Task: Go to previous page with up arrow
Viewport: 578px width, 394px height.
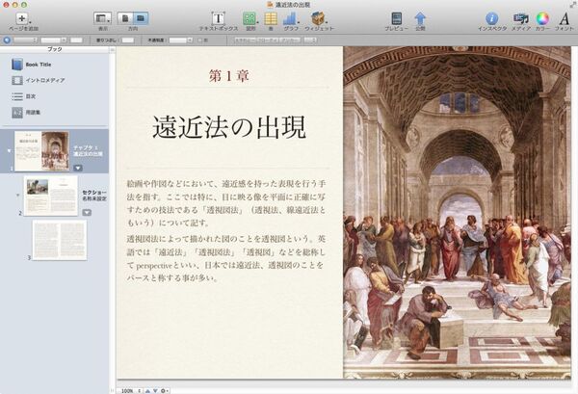Action: tap(147, 391)
